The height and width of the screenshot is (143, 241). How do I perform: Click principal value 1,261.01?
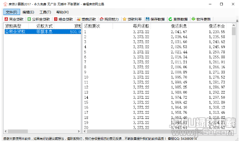tap(217, 62)
